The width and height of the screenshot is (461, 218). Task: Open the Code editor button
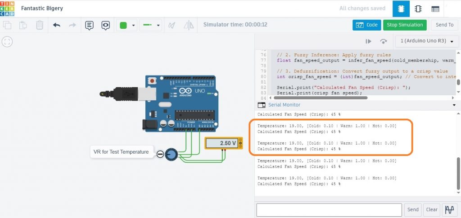[x=367, y=25]
